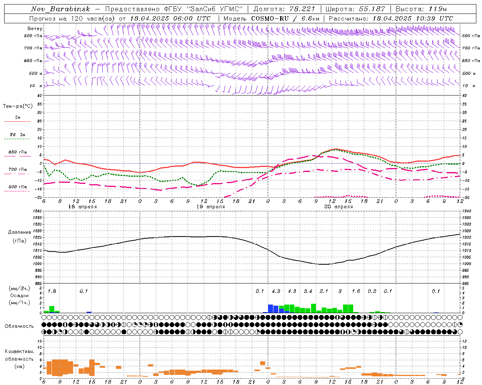Click the computed time Рассчитано: 18.04.2025 10:39 UTC
482x385 pixels.
(391, 18)
